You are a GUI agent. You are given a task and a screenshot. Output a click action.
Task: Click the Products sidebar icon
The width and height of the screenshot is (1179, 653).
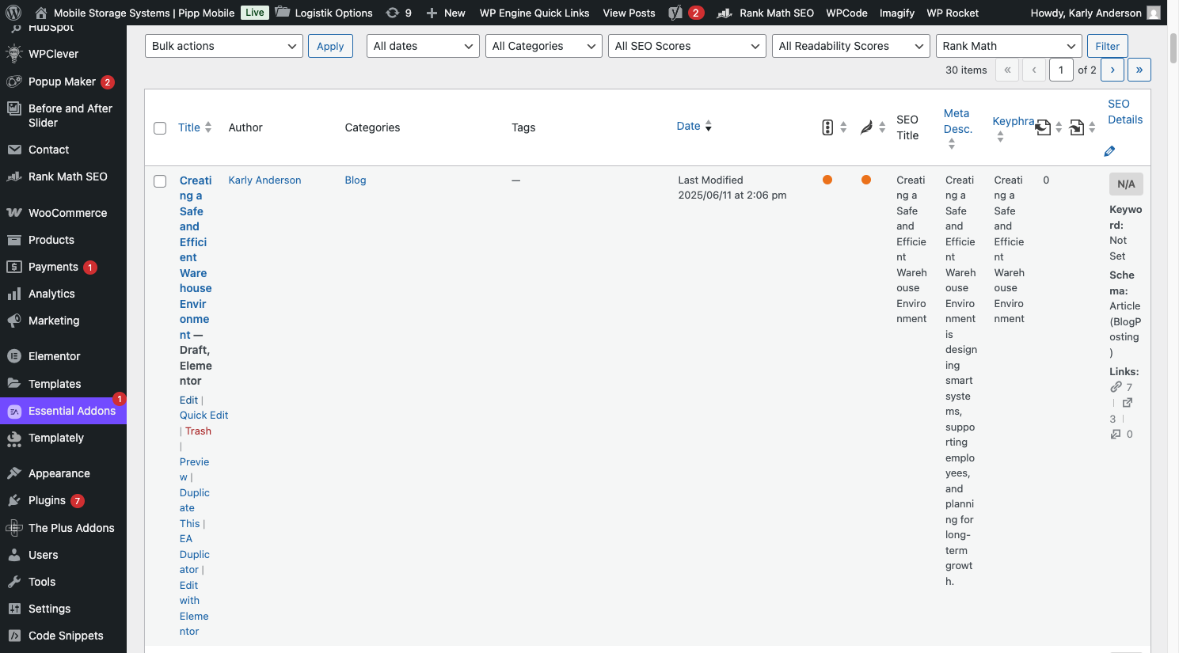tap(14, 240)
